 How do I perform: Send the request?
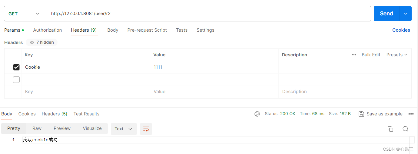[x=386, y=14]
